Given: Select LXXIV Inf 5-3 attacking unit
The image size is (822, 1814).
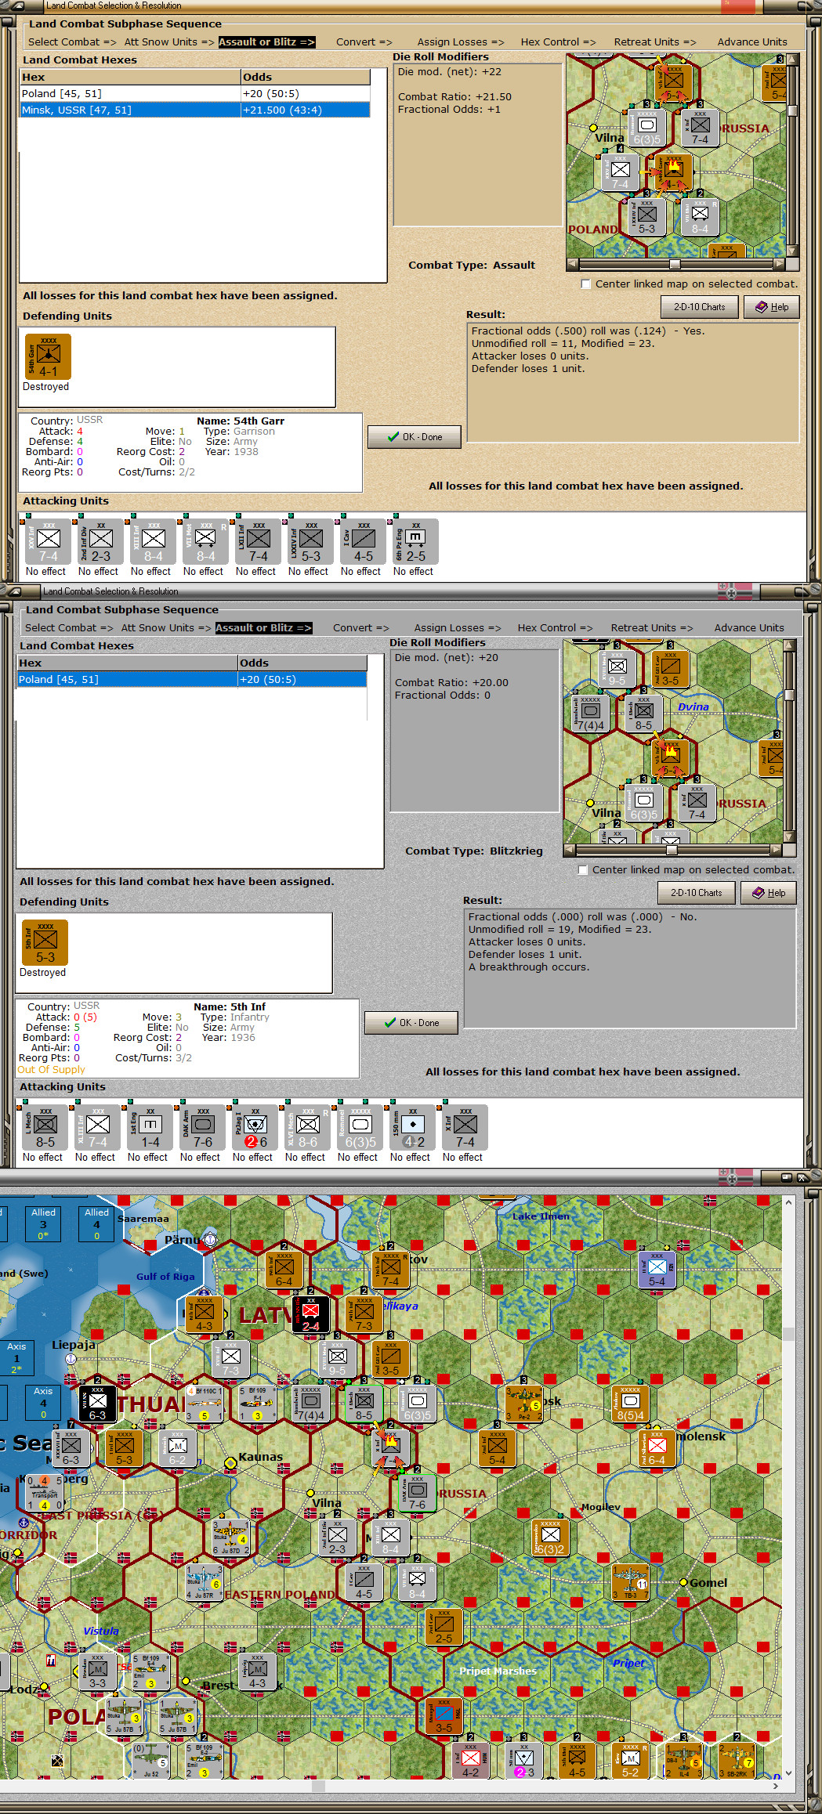Looking at the screenshot, I should [x=311, y=541].
